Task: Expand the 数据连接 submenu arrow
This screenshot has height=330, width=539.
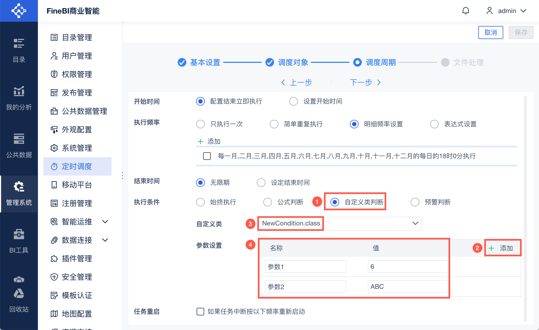Action: (x=105, y=240)
